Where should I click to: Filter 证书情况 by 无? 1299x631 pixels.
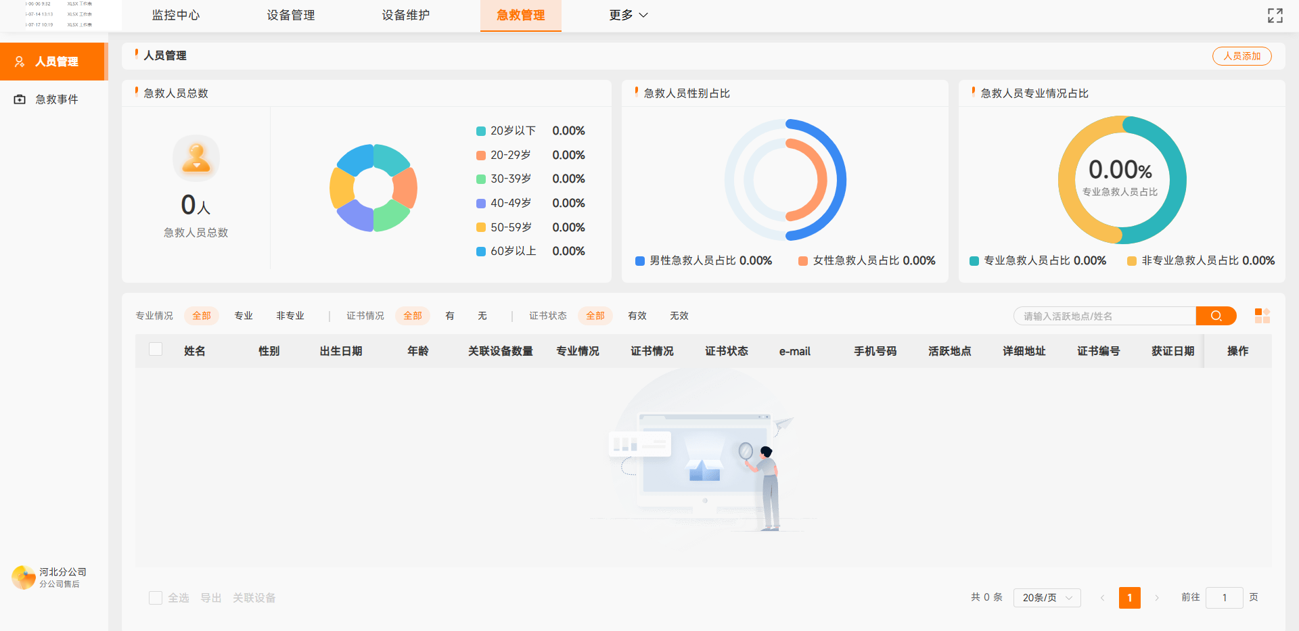coord(482,316)
